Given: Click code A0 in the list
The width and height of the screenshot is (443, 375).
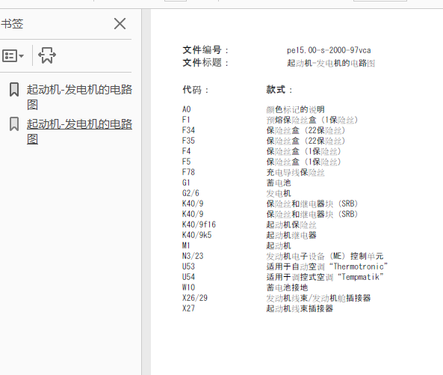Looking at the screenshot, I should click(187, 109).
